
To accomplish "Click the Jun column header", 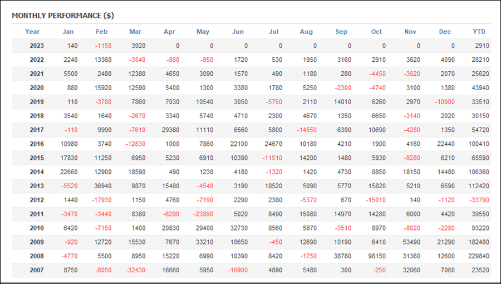I will point(238,32).
